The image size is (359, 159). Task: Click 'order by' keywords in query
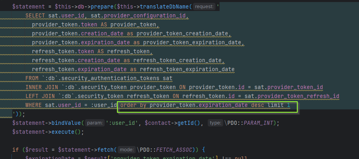coord(133,105)
